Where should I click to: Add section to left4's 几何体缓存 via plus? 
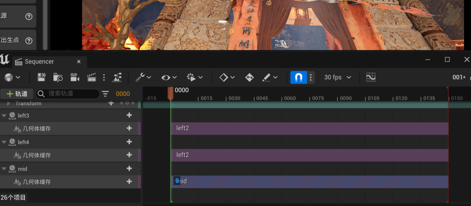(x=129, y=155)
